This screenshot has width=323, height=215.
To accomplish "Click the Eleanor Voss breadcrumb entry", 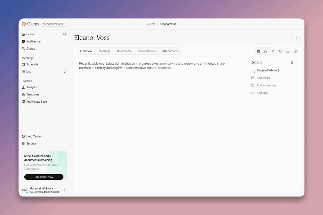I will (168, 24).
